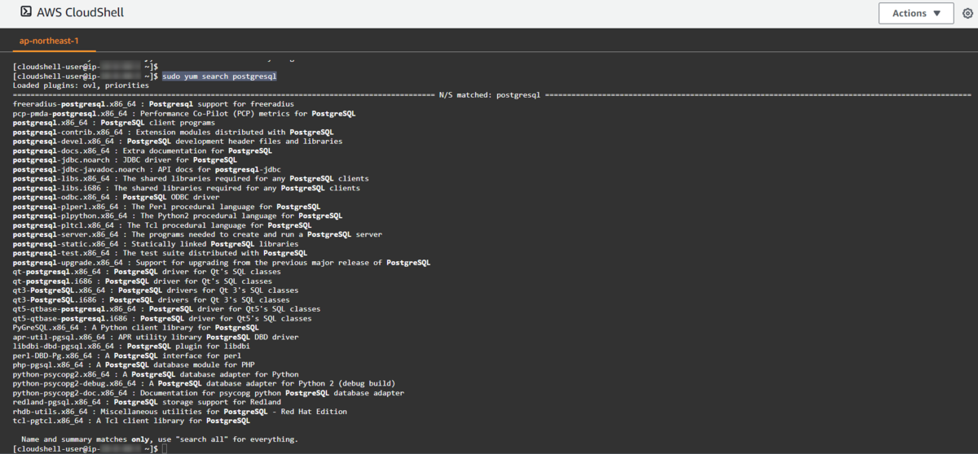The image size is (978, 454).
Task: Click 'Name and summary matches only' note
Action: [x=159, y=439]
